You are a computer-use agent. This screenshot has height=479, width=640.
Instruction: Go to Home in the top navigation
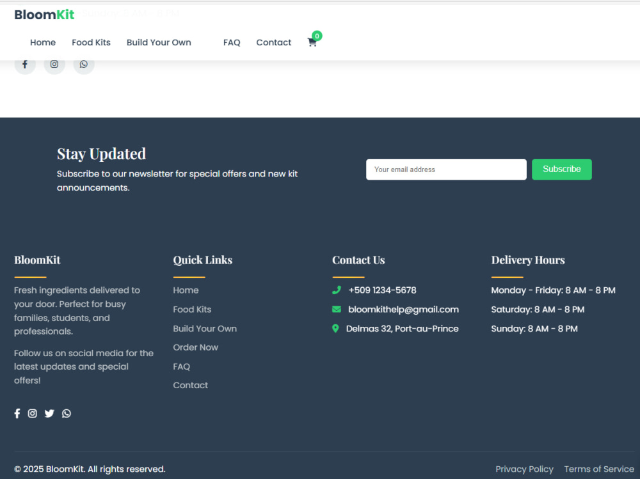click(43, 42)
